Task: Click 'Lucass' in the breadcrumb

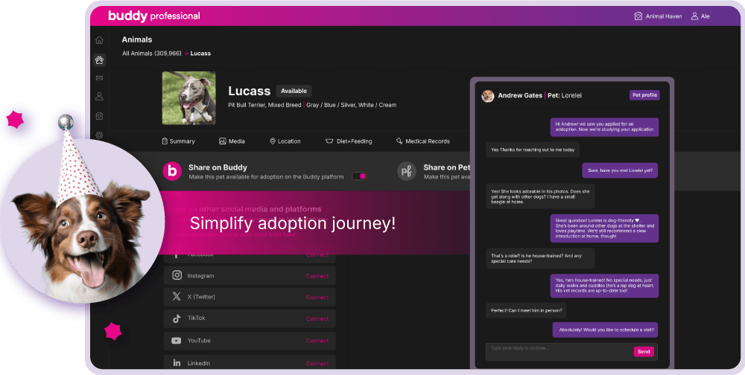Action: coord(200,53)
